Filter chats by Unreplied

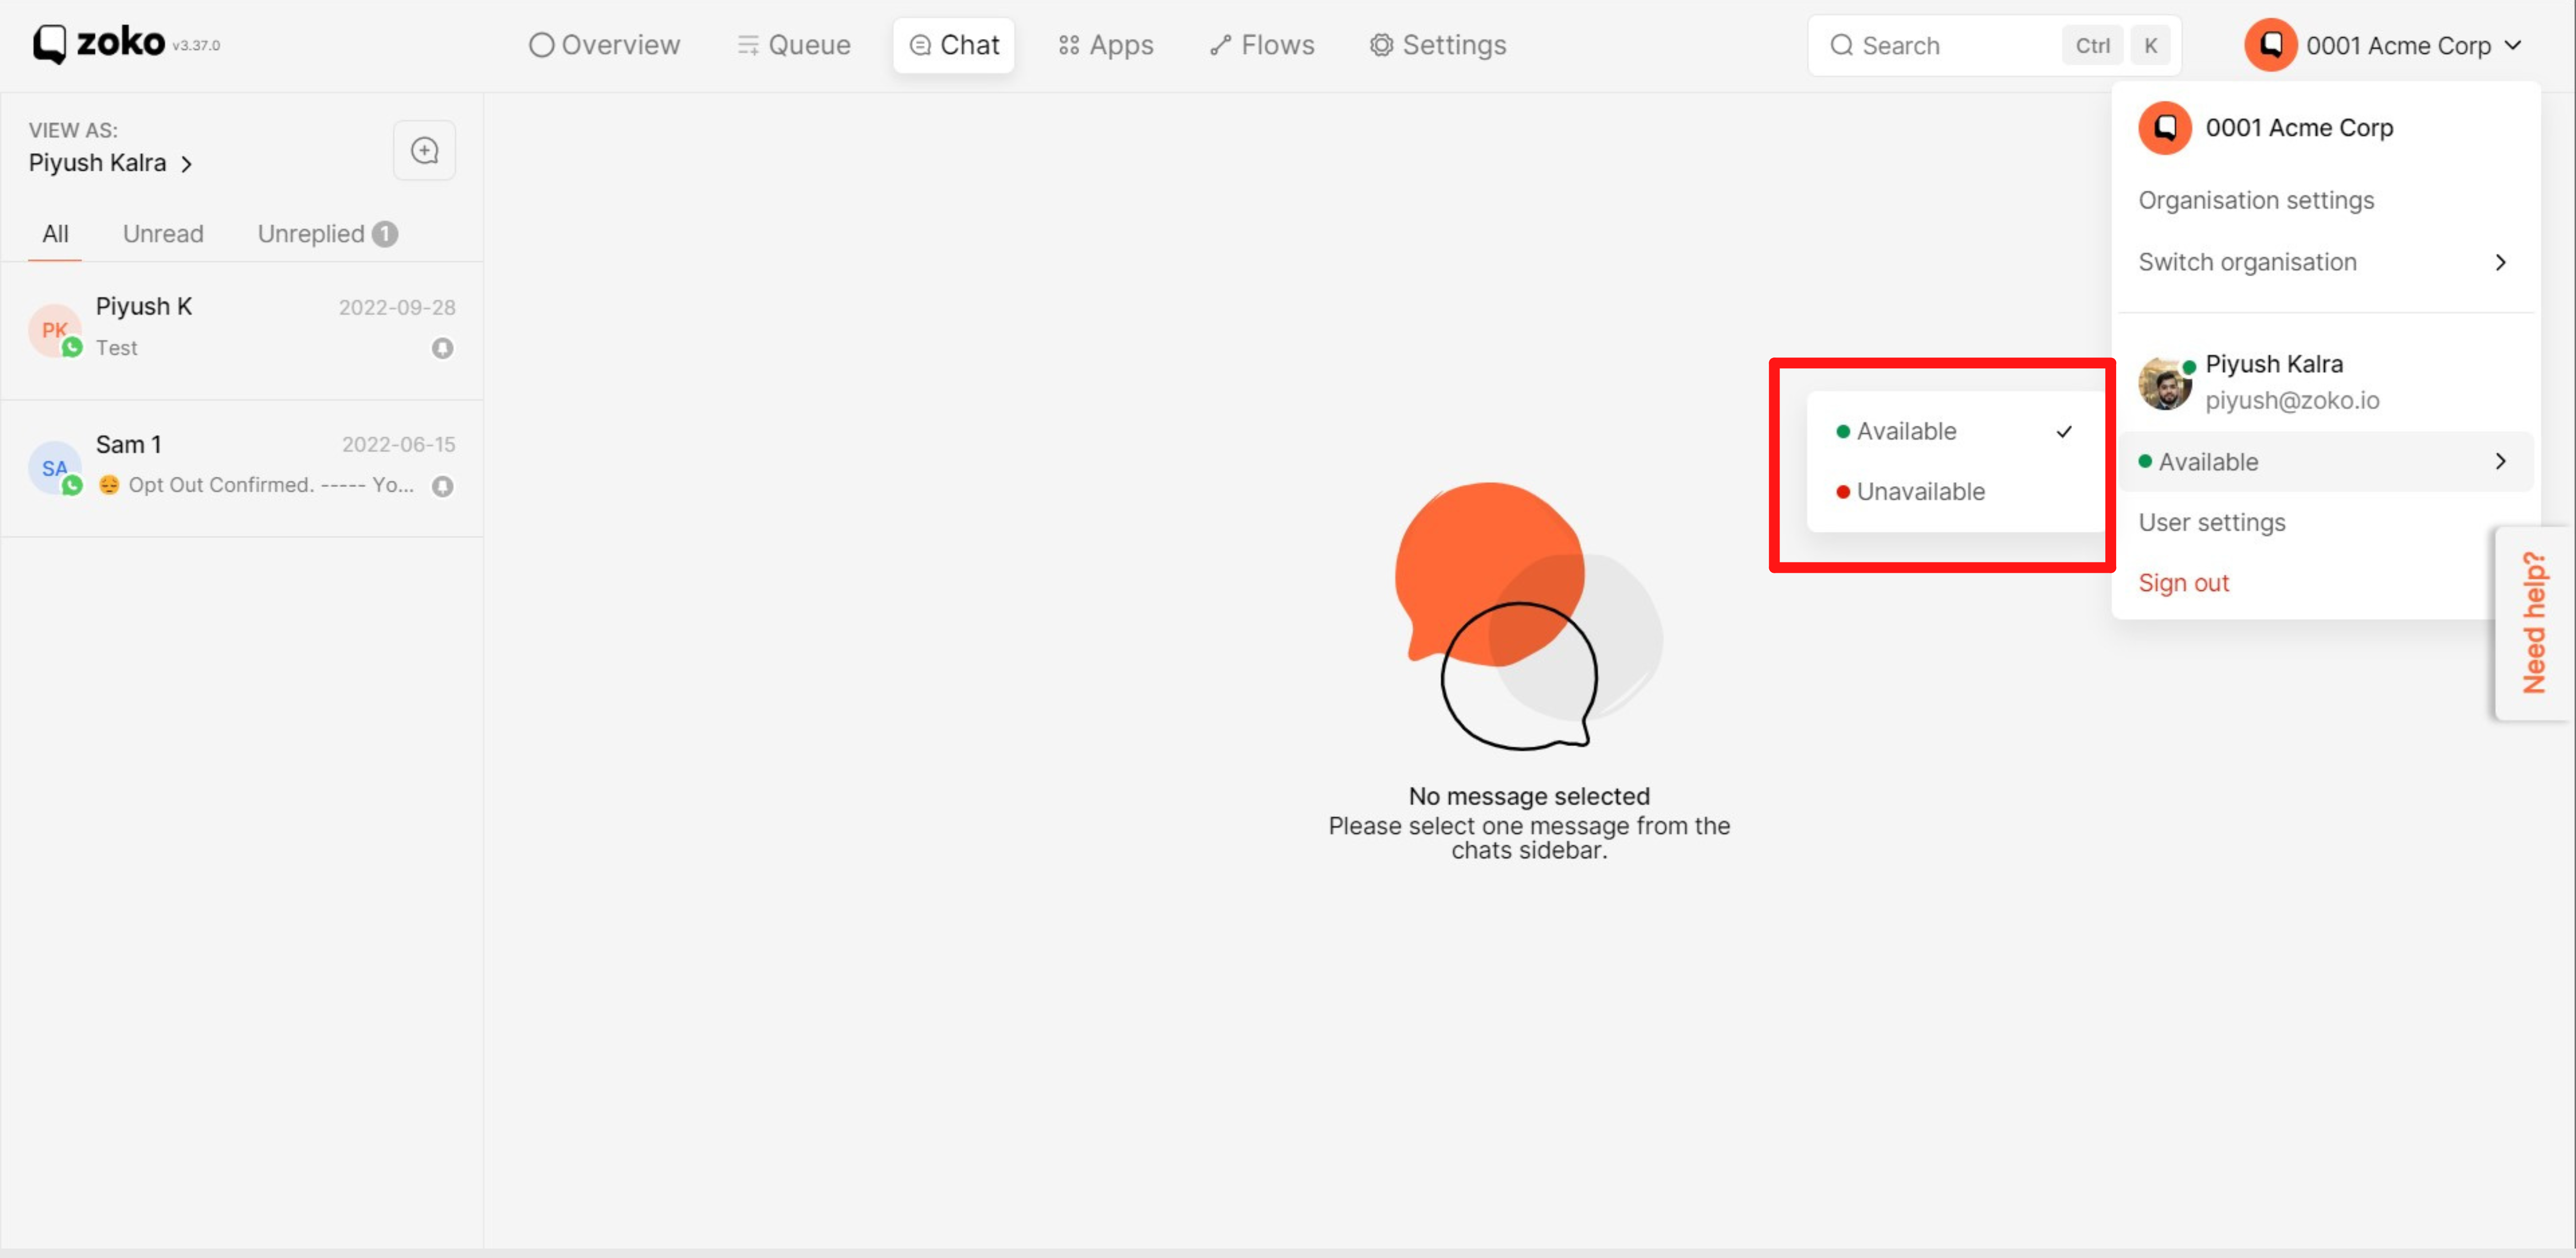[327, 233]
